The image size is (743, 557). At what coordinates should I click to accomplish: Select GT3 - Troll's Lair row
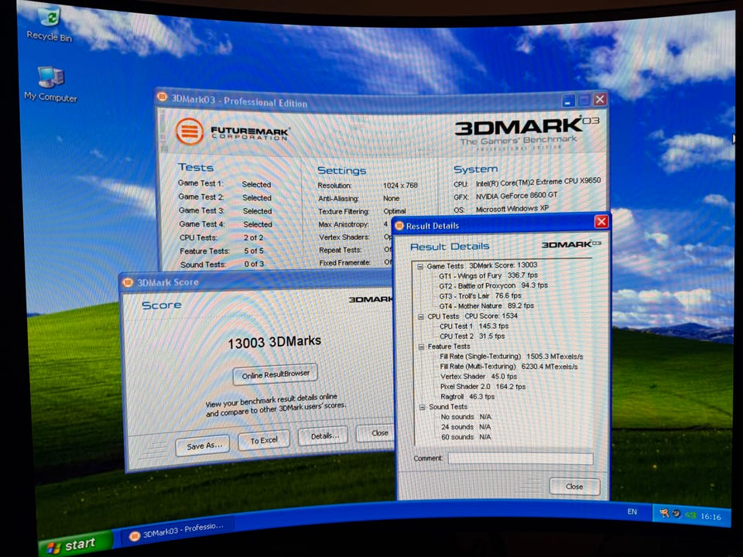pos(480,296)
